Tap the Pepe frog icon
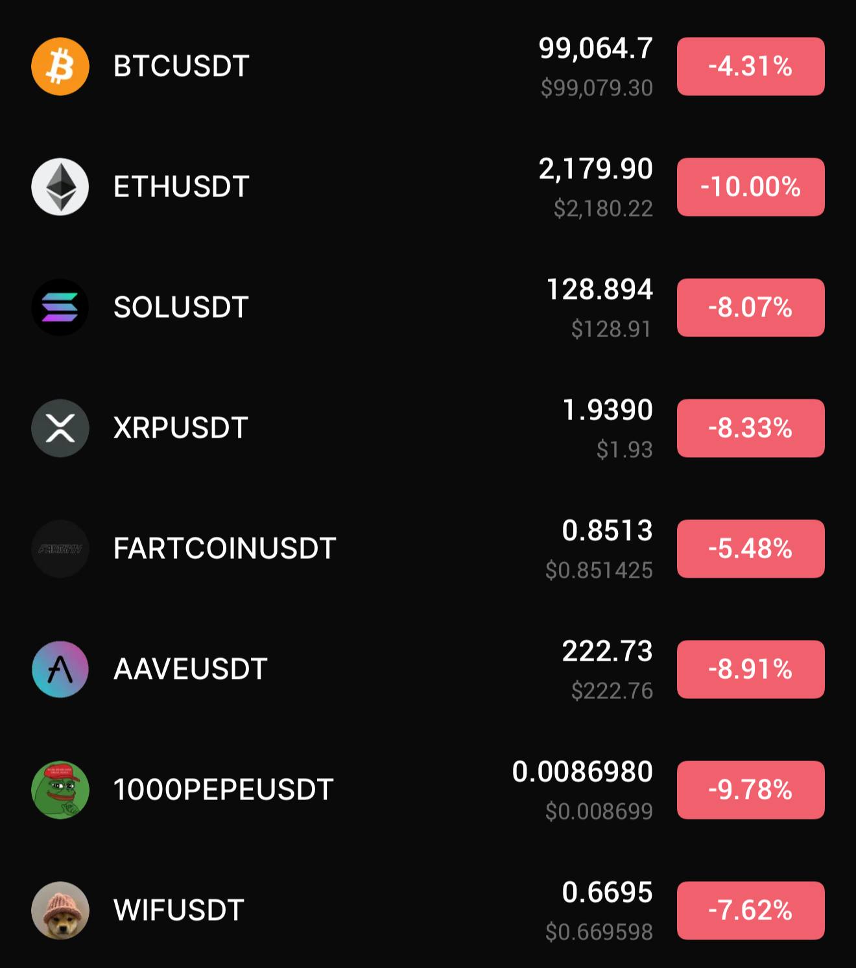 (60, 790)
